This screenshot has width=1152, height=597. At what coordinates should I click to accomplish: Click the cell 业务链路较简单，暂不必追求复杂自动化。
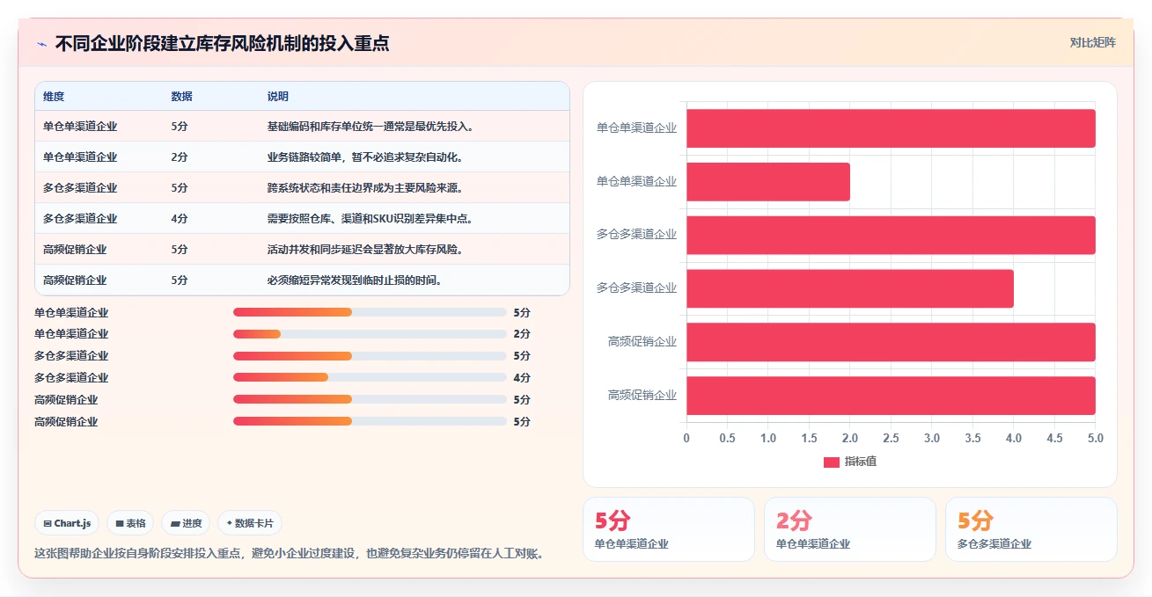365,157
